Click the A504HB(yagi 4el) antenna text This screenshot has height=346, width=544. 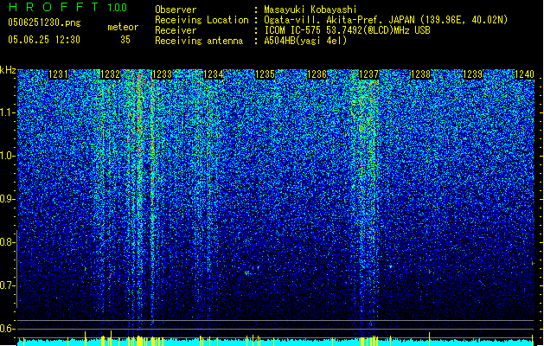(x=305, y=41)
